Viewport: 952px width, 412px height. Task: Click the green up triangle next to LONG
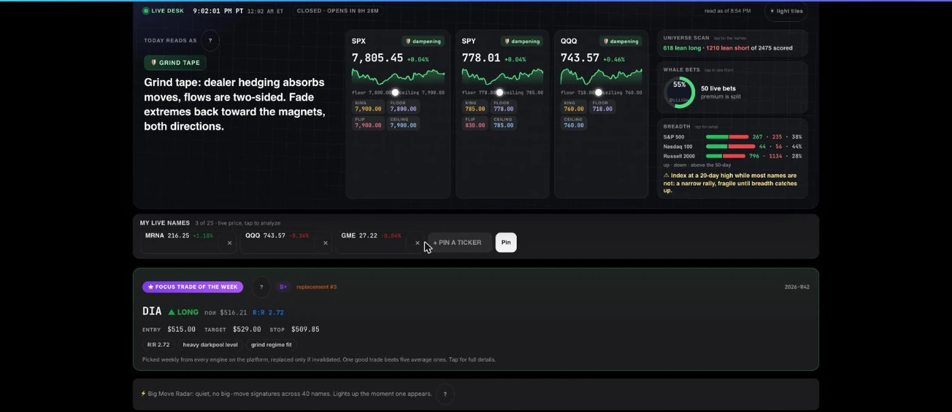[172, 312]
